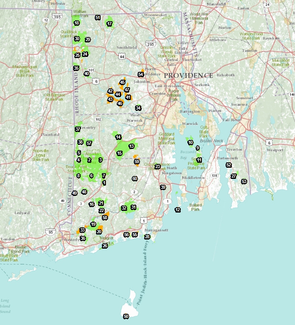Select map marker number 49
295x325 pixels.
(x=74, y=193)
